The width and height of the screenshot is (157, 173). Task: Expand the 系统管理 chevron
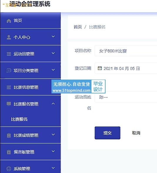tap(53, 168)
